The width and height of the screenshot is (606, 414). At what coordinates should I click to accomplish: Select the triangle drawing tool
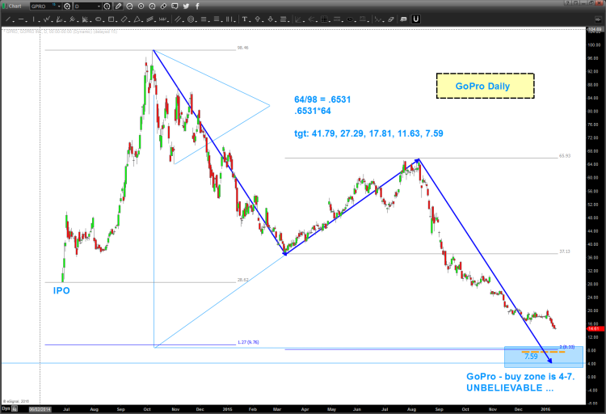pyautogui.click(x=137, y=19)
